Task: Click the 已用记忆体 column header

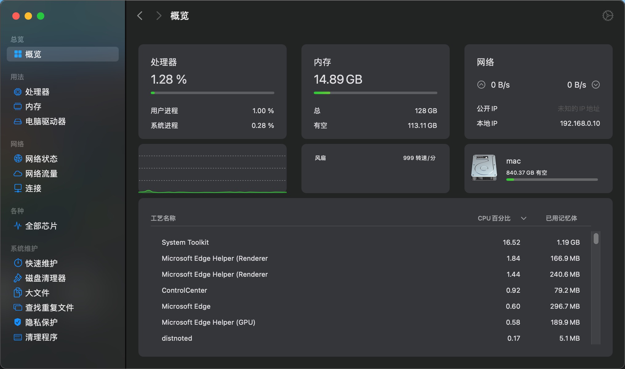Action: pos(561,218)
